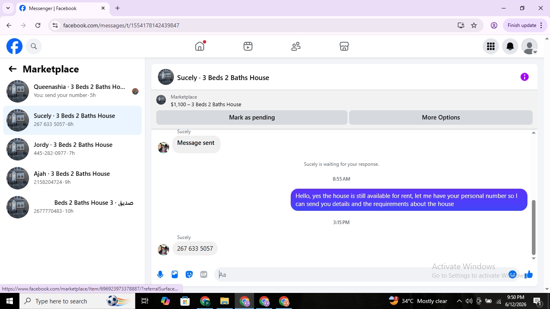Show hidden system tray icons

pos(459,301)
